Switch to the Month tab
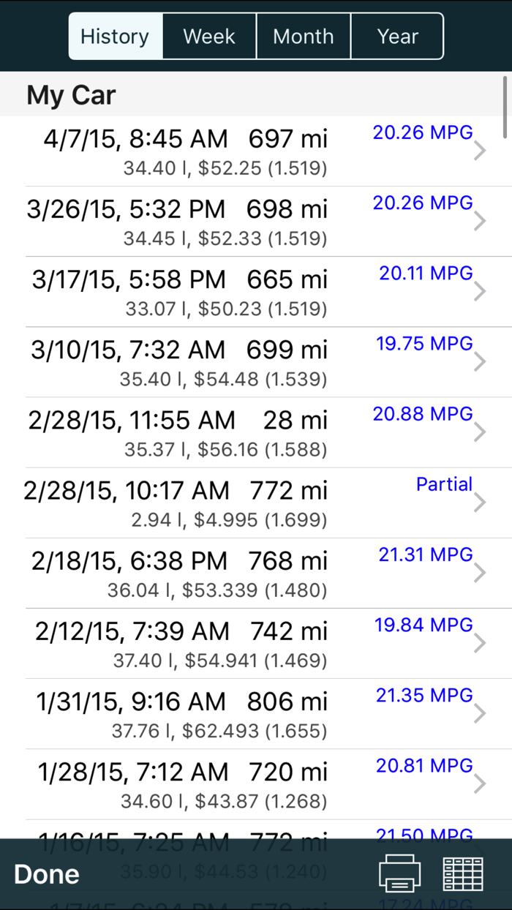This screenshot has width=512, height=910. [304, 36]
